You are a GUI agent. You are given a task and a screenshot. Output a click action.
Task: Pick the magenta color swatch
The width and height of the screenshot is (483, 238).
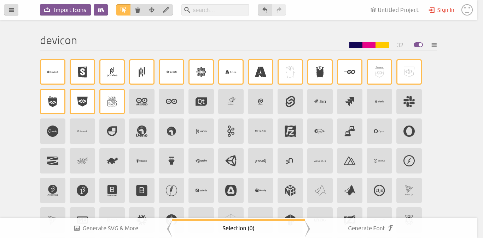click(369, 45)
